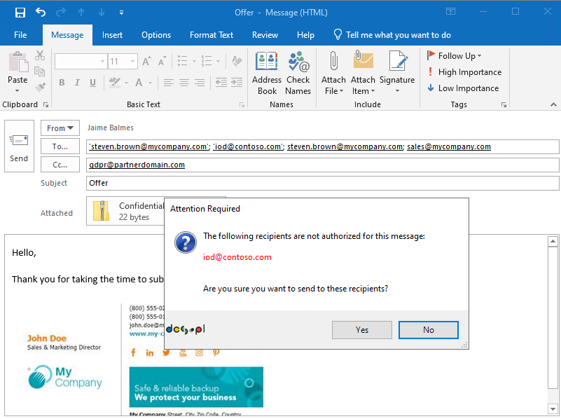The height and width of the screenshot is (419, 561).
Task: Expand the From dropdown
Action: pyautogui.click(x=60, y=128)
